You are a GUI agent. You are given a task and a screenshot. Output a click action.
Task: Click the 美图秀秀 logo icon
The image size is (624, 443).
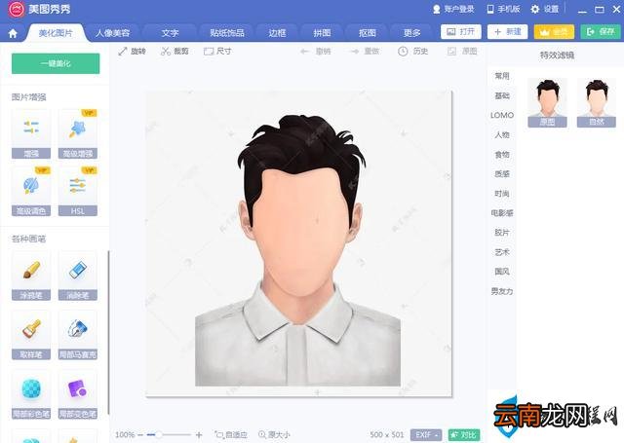(17, 9)
